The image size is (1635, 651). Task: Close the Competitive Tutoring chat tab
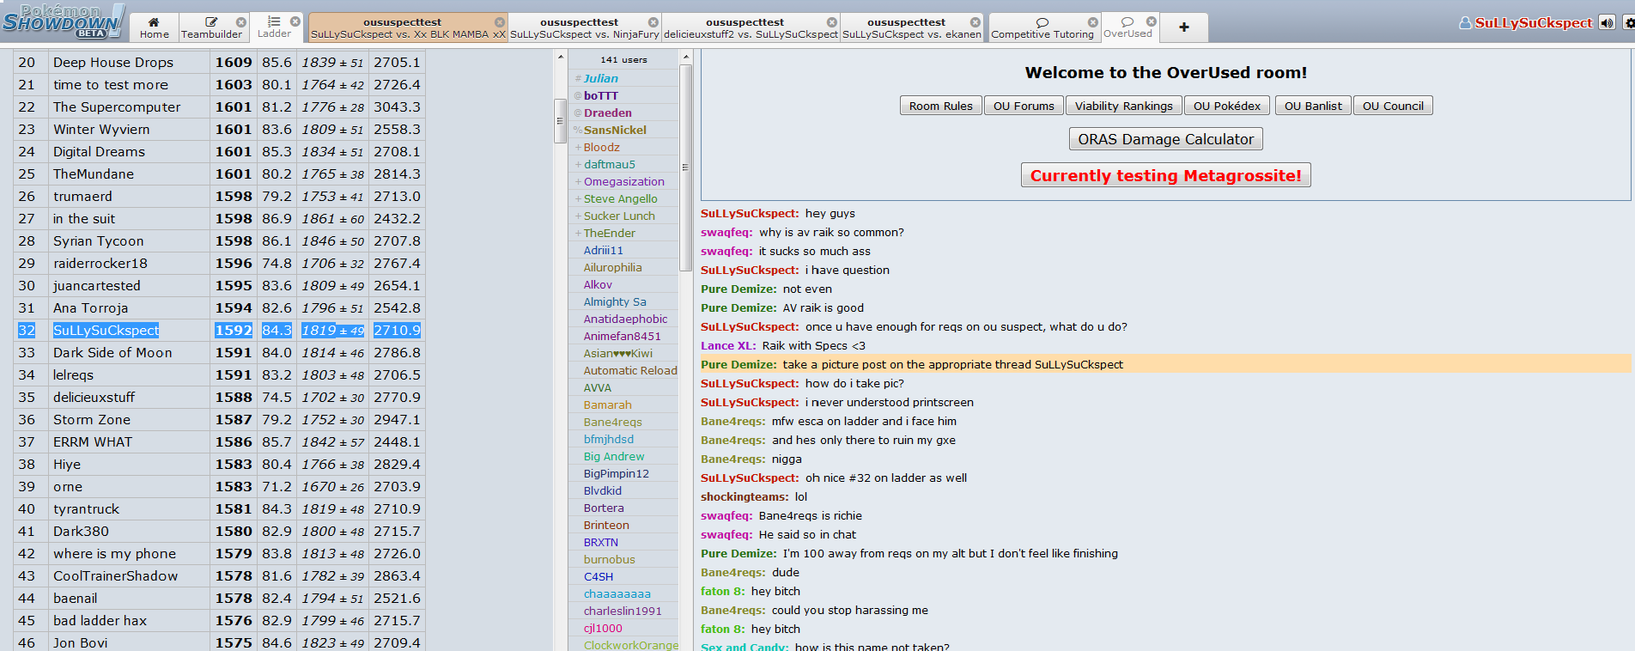point(1092,22)
